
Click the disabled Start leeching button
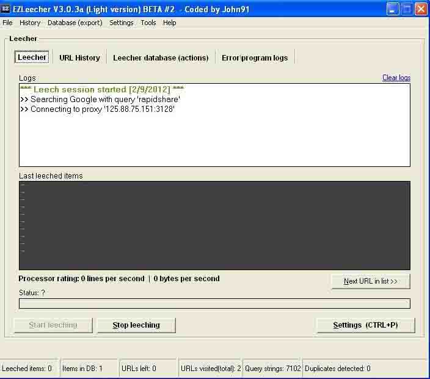pos(53,325)
